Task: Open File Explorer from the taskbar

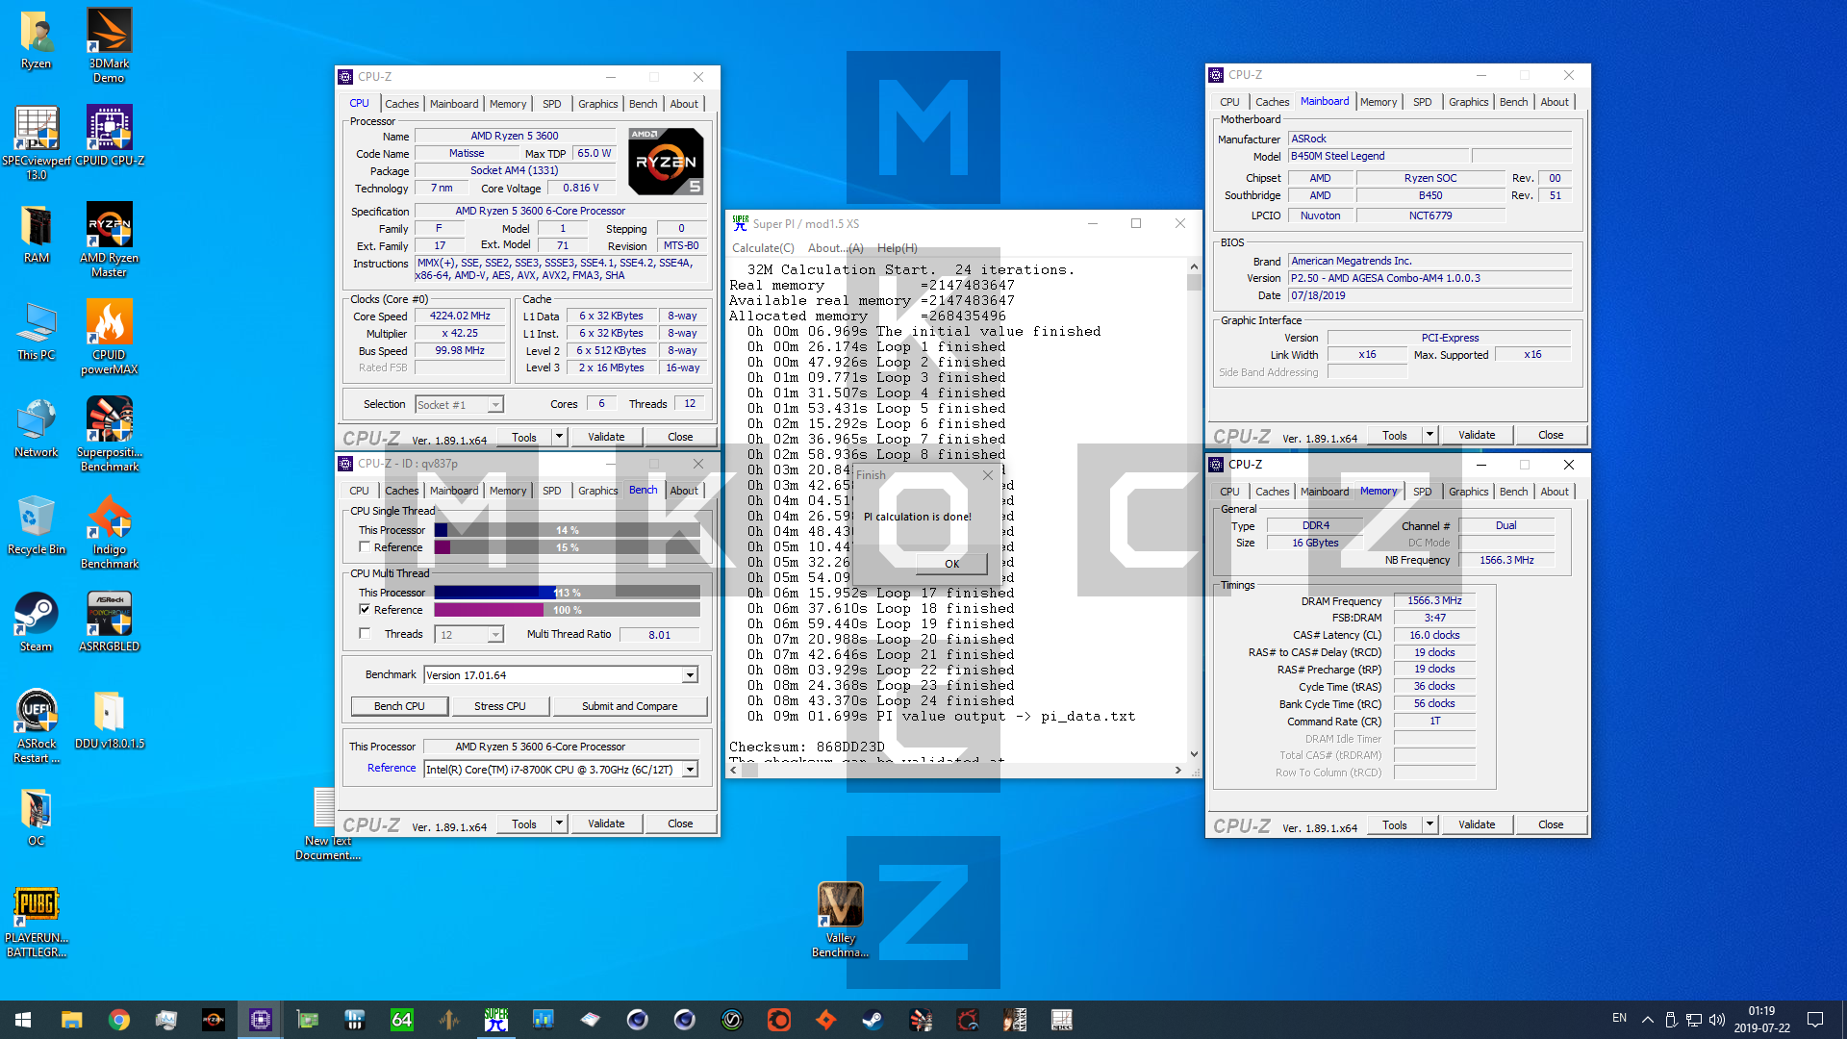Action: pos(71,1020)
